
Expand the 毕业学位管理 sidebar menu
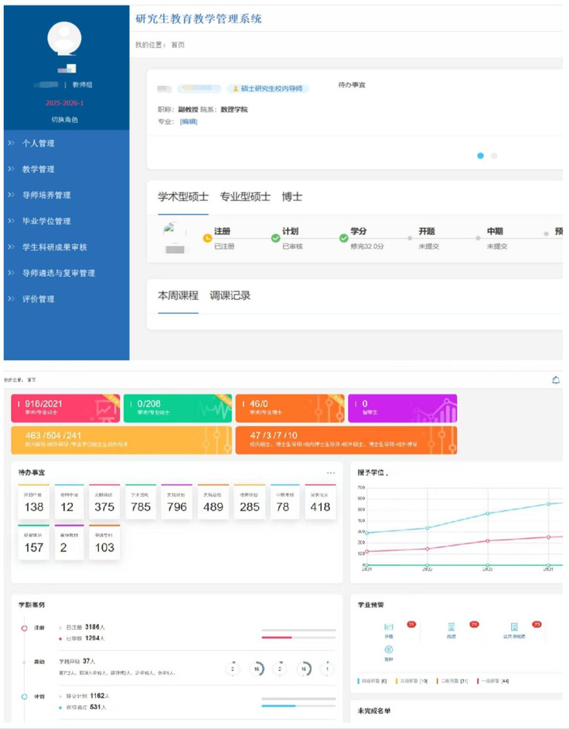(x=46, y=221)
